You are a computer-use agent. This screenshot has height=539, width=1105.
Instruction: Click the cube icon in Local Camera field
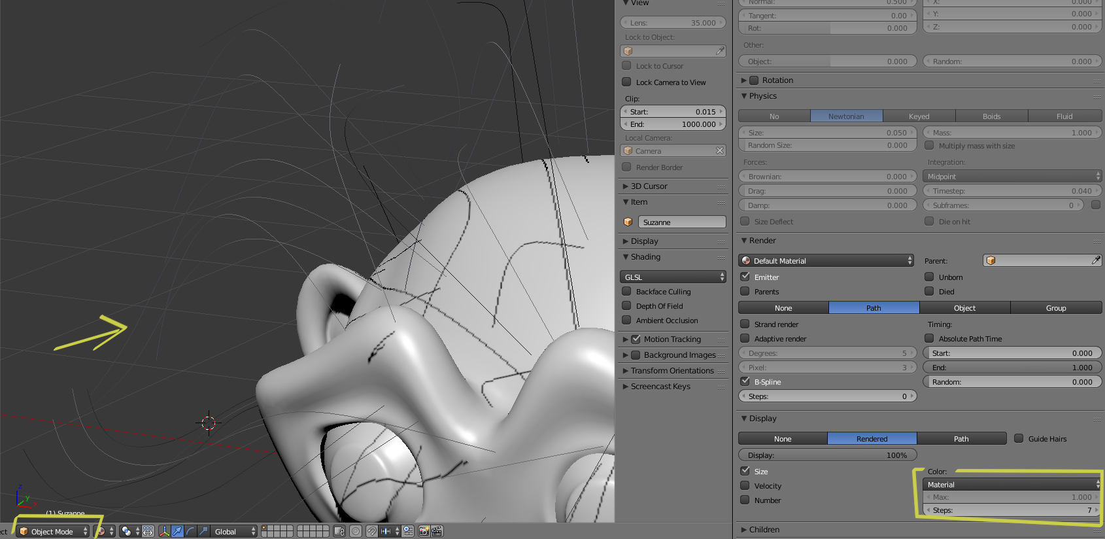[628, 150]
